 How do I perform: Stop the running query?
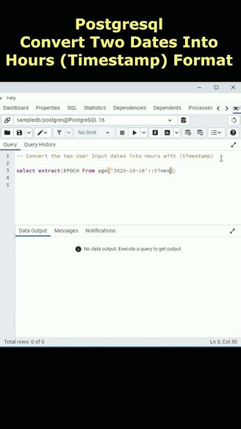(122, 133)
